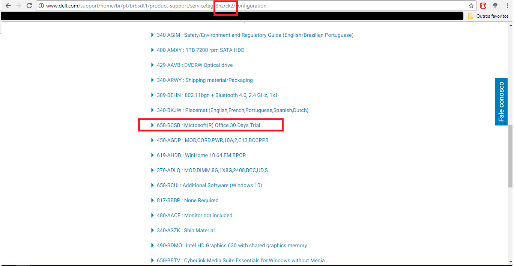The width and height of the screenshot is (514, 266).
Task: Expand the 658-BCSB Office Trial row arrow
Action: click(152, 125)
